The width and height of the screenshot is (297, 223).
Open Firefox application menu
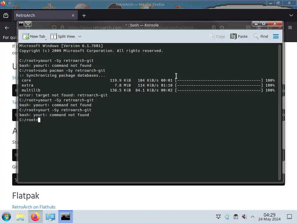point(290,28)
